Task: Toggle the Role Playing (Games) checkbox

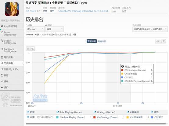Action: click(x=58, y=112)
